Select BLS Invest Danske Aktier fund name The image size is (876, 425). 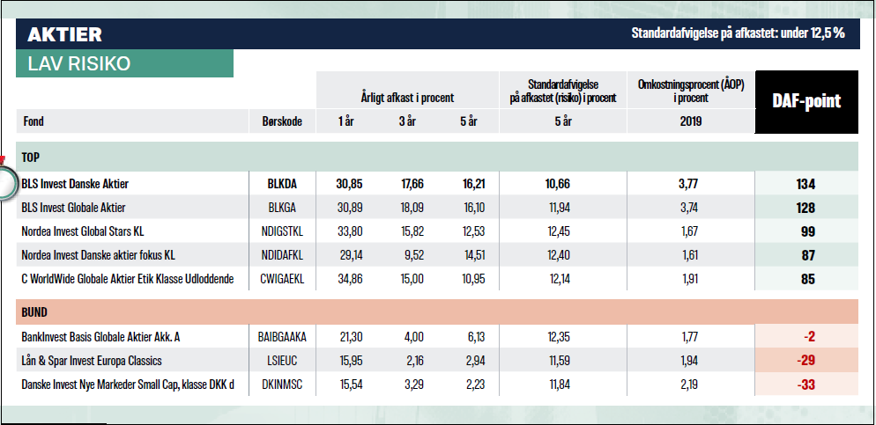[75, 184]
